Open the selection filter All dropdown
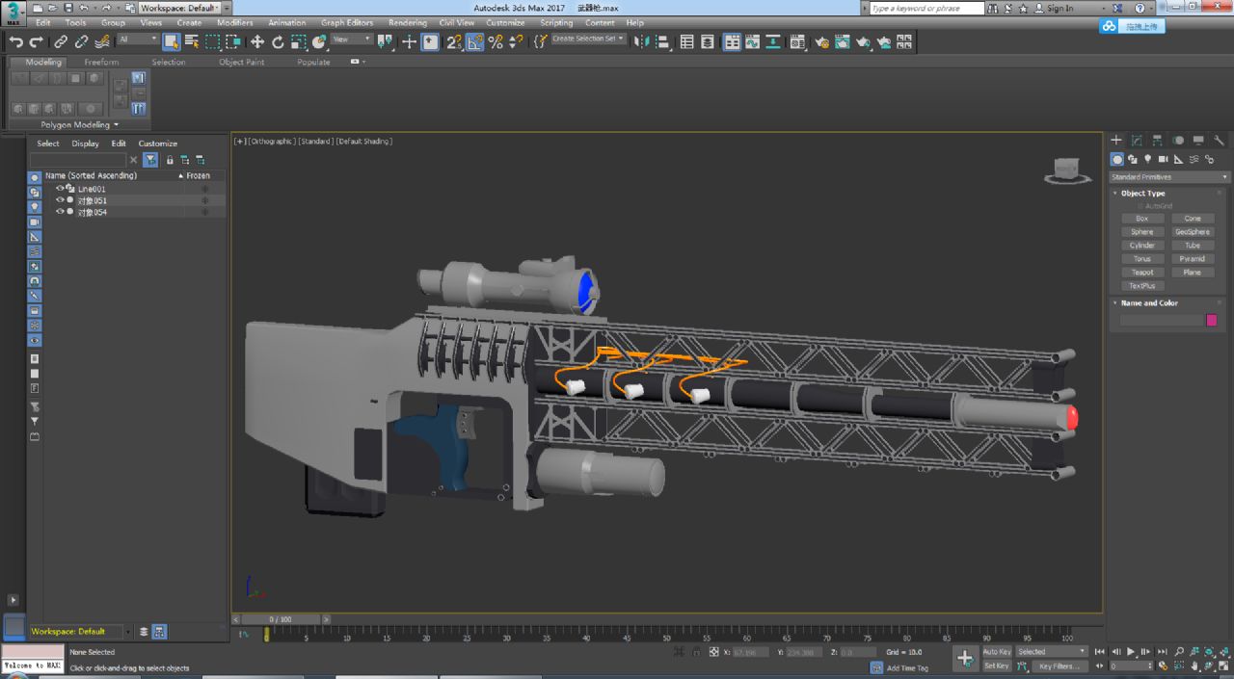 138,39
